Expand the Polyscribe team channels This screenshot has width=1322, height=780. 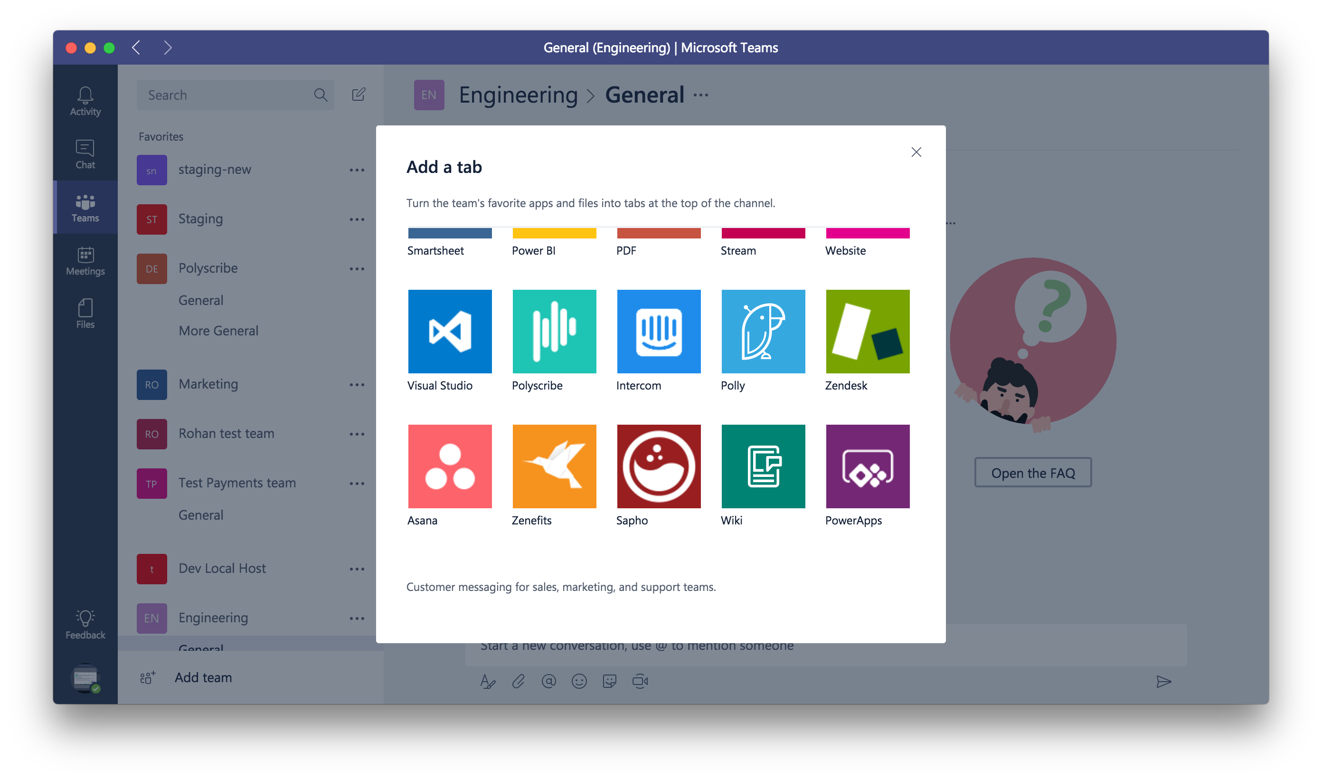(208, 267)
